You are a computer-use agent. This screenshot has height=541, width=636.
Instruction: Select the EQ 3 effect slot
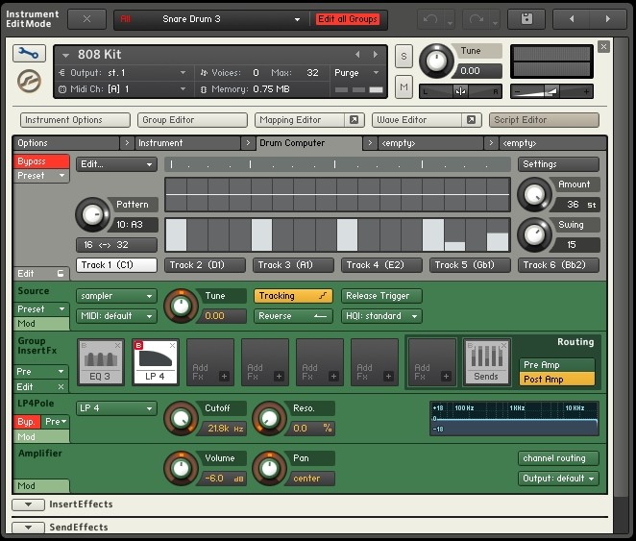point(100,362)
